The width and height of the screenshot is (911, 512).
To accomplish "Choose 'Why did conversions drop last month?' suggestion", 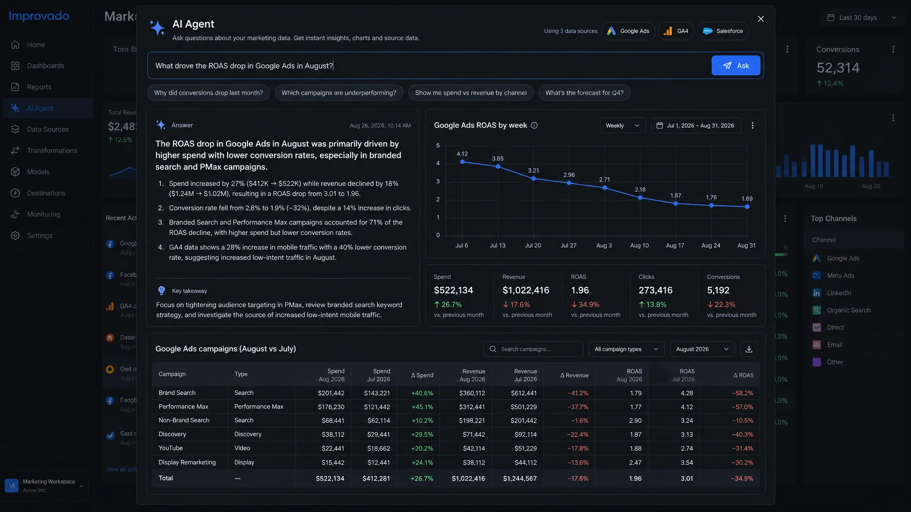I will click(x=209, y=93).
